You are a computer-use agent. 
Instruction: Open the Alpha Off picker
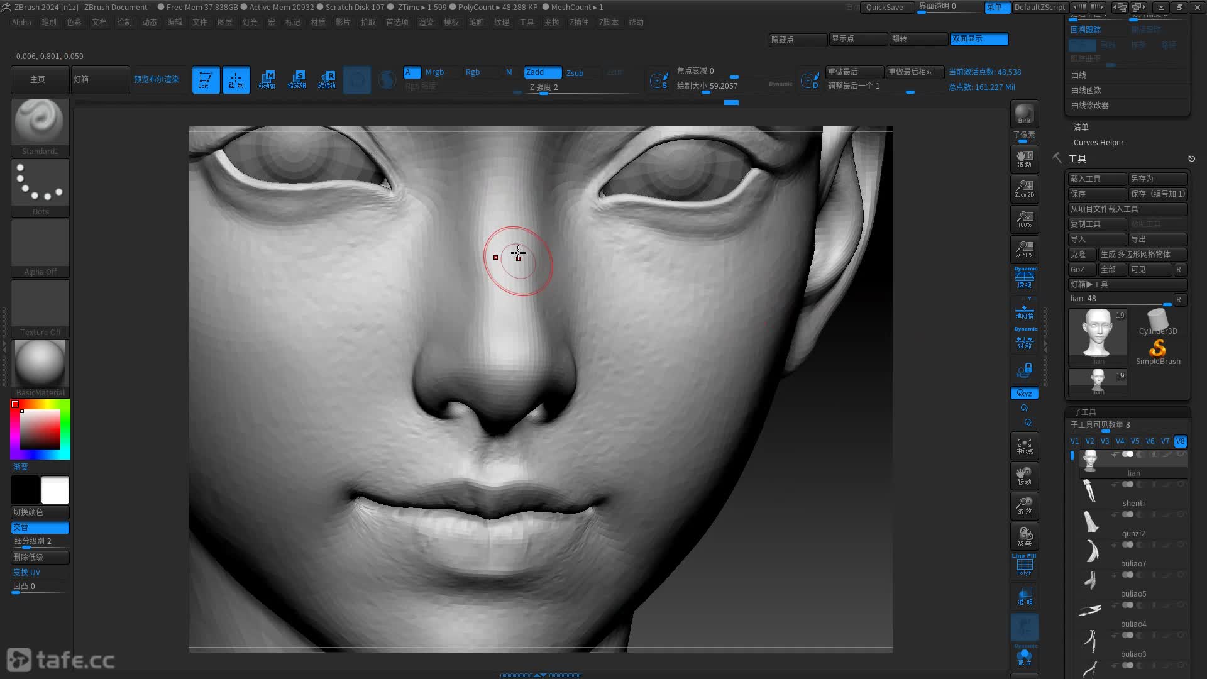point(40,248)
